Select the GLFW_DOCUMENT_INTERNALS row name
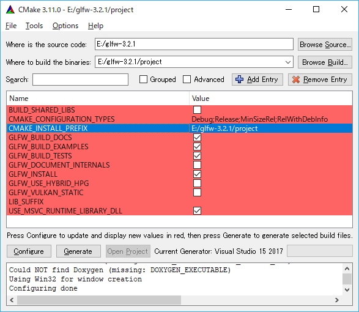Image resolution: width=359 pixels, height=312 pixels. [59, 165]
